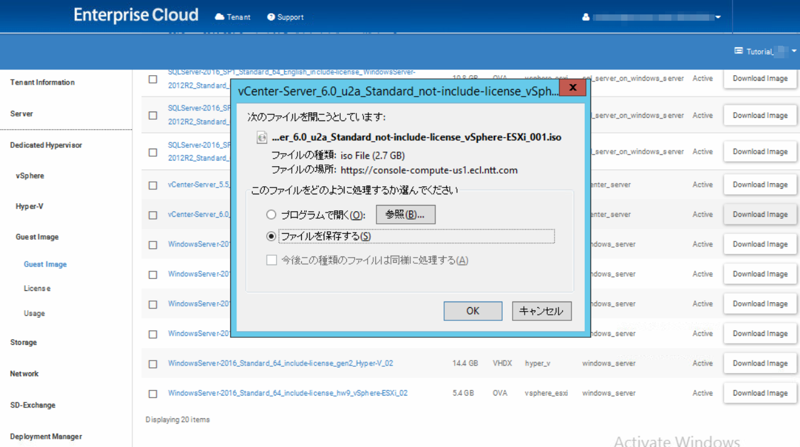The image size is (800, 447).
Task: Close the file download dialog
Action: click(x=573, y=88)
